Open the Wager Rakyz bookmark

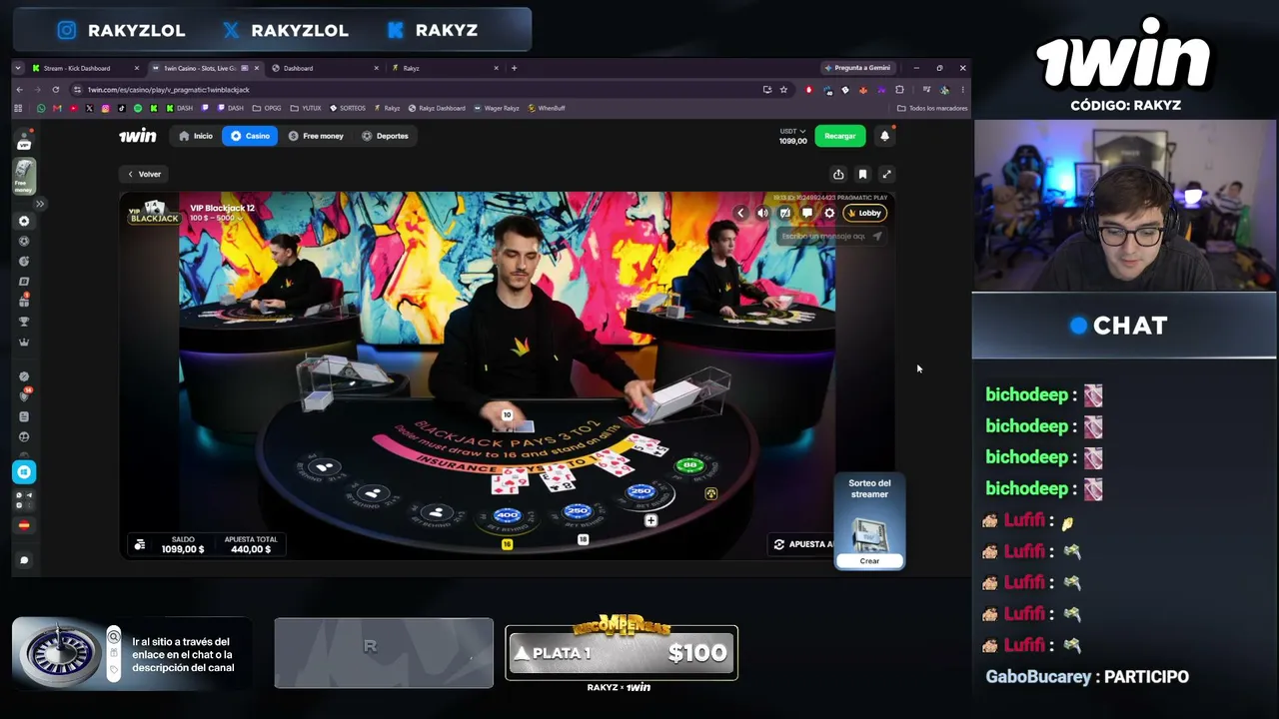click(497, 108)
